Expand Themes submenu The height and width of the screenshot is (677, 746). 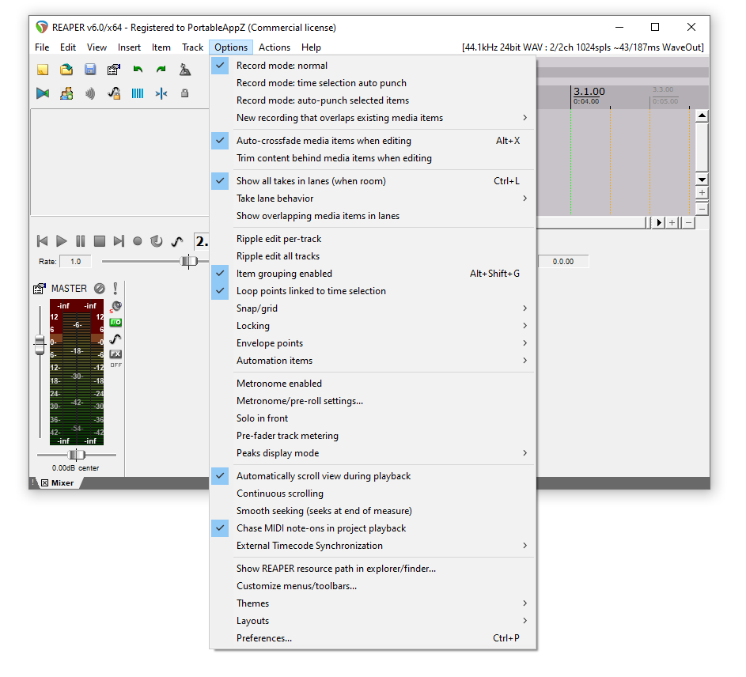(373, 603)
